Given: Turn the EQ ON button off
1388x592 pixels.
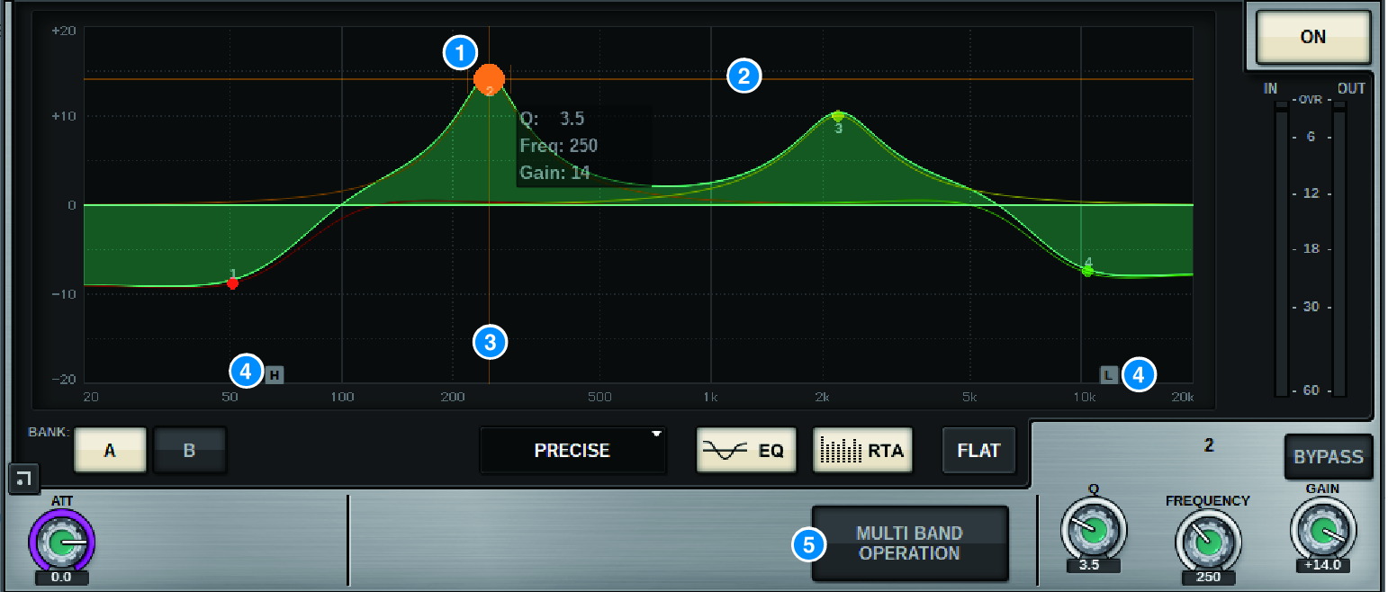Looking at the screenshot, I should tap(1311, 37).
